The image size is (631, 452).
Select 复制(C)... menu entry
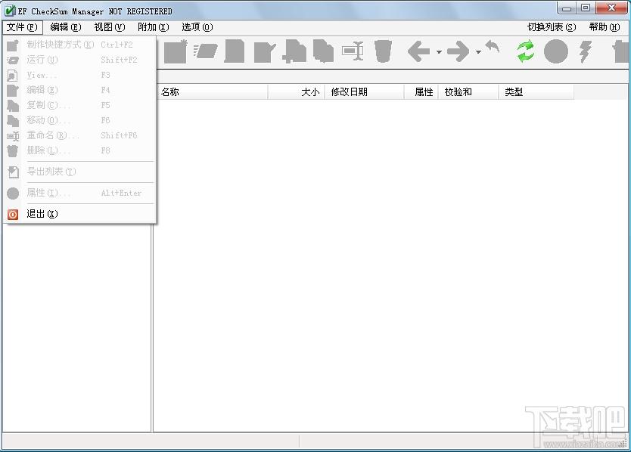click(79, 105)
